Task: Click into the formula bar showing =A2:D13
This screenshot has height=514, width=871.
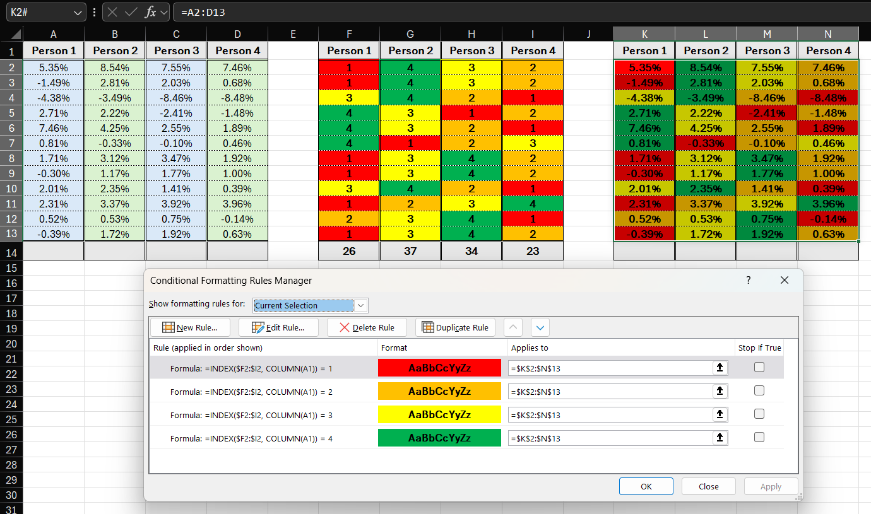Action: coord(521,12)
